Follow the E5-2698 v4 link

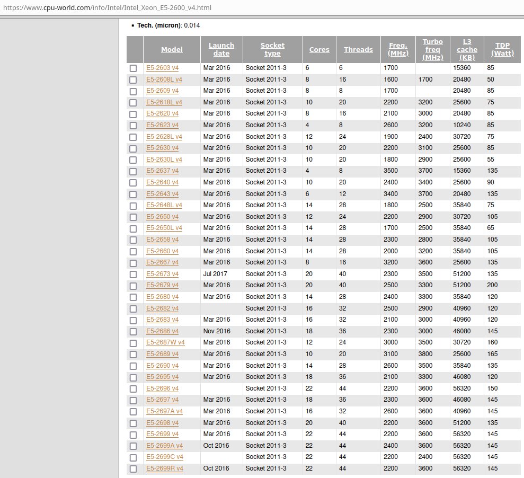163,423
